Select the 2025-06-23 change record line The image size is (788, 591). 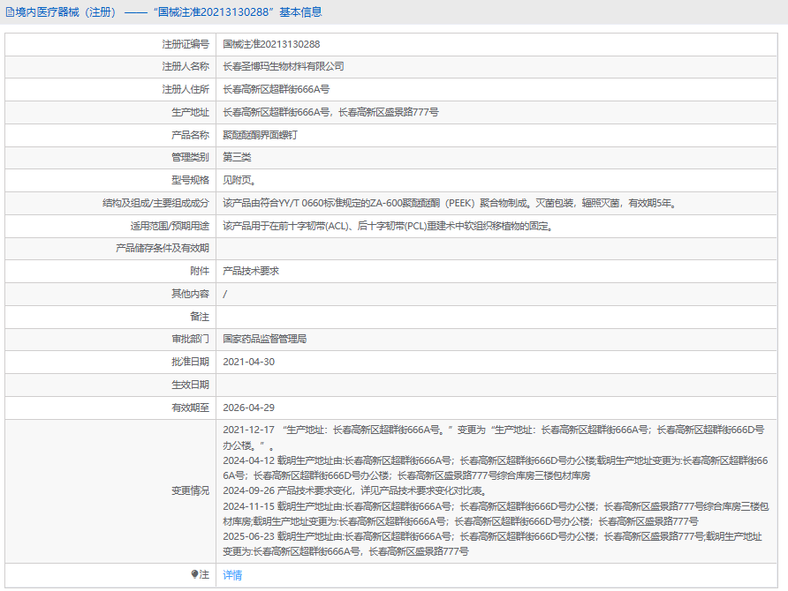493,544
